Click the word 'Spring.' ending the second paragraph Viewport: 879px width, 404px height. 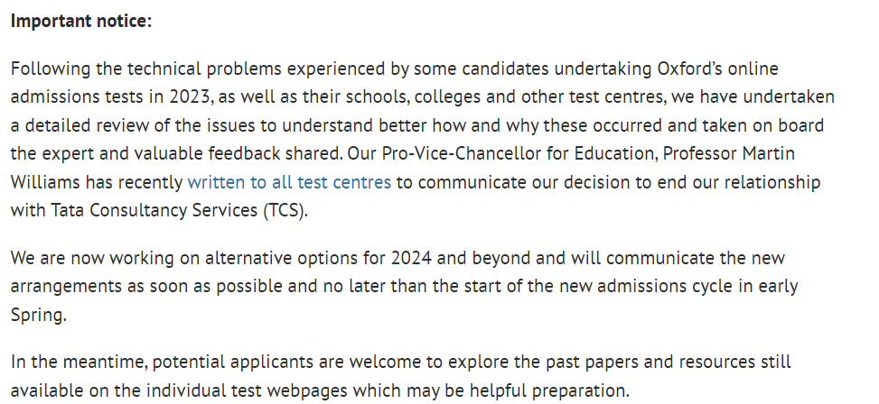pos(39,316)
